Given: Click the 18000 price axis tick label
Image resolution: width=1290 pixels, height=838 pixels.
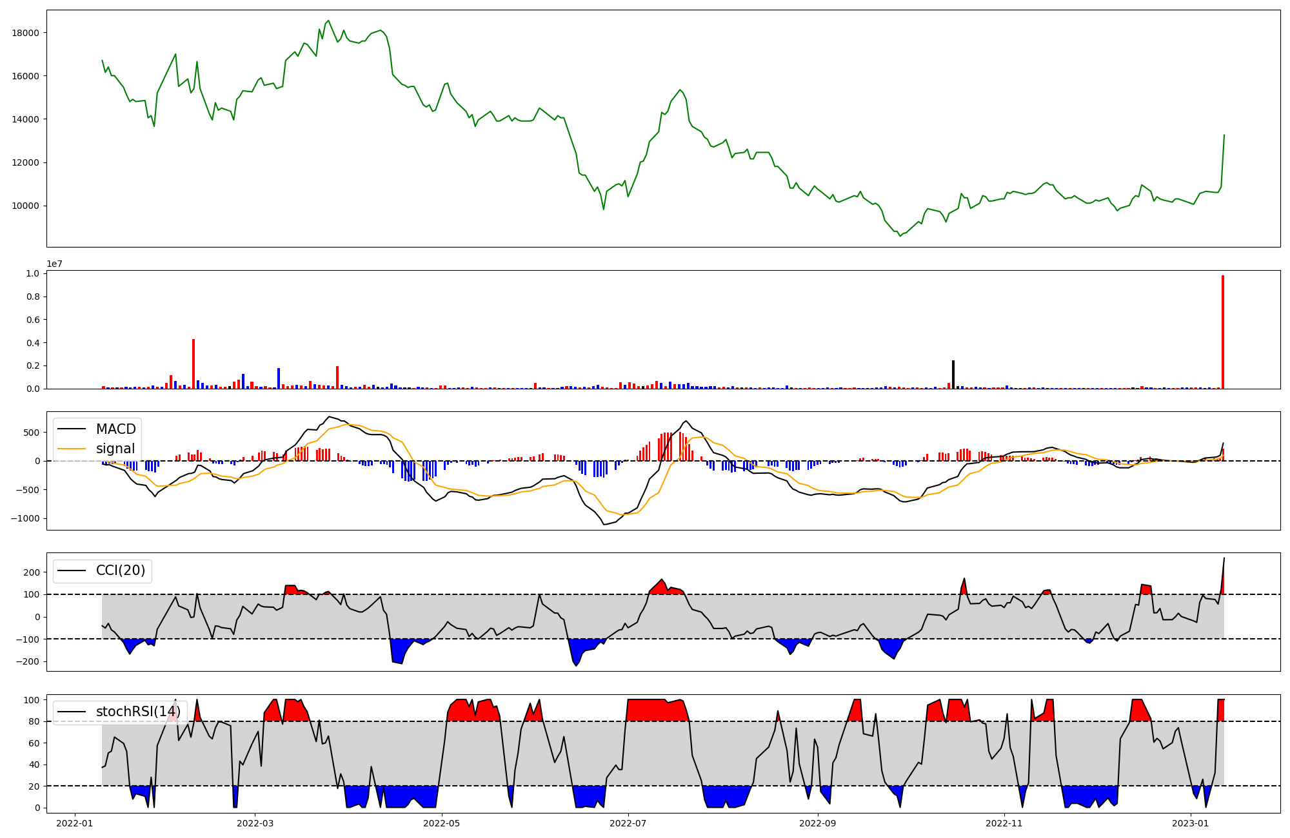Looking at the screenshot, I should tap(25, 33).
